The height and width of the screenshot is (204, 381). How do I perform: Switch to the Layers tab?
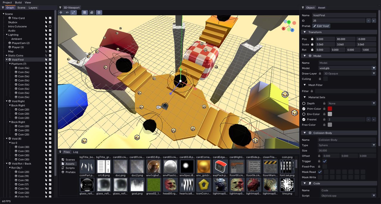tap(33, 8)
